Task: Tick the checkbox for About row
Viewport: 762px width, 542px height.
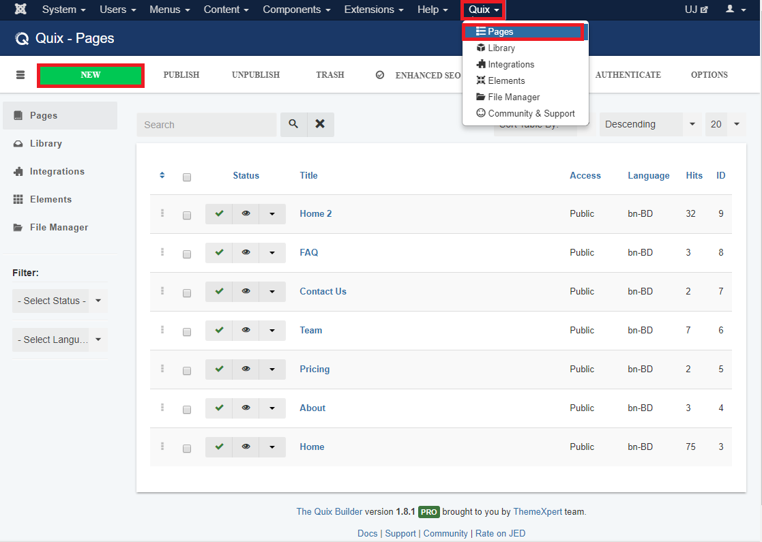Action: [x=187, y=410]
